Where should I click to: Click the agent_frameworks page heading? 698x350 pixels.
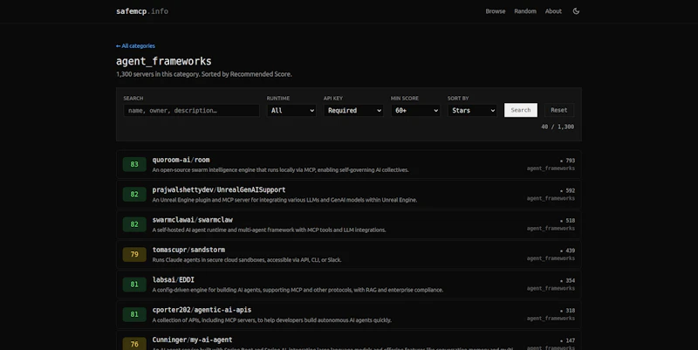[164, 61]
